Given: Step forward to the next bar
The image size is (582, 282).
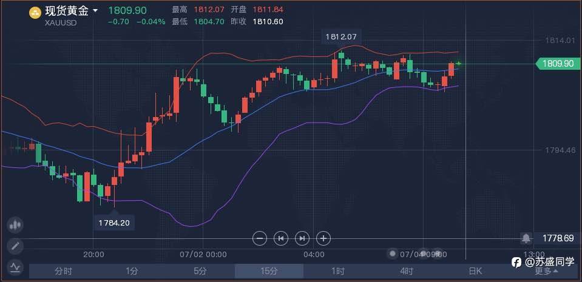Looking at the screenshot, I should pos(302,238).
